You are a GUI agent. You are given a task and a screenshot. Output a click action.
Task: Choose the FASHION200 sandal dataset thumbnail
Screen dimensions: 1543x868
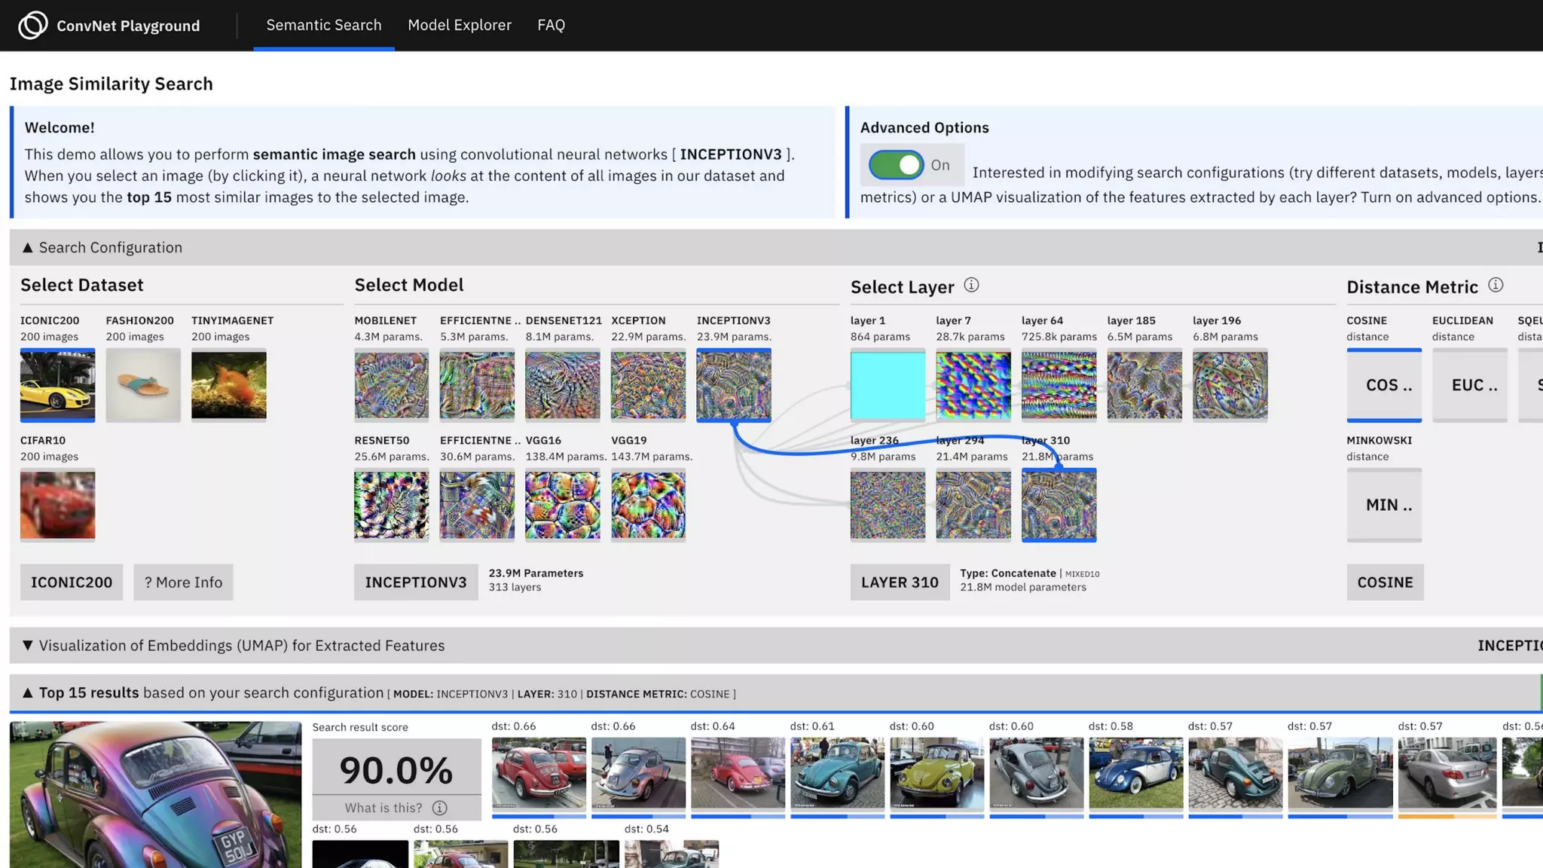pyautogui.click(x=143, y=384)
